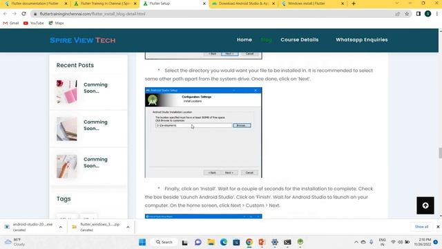Open the Chrome tab search chevron

pyautogui.click(x=397, y=3)
